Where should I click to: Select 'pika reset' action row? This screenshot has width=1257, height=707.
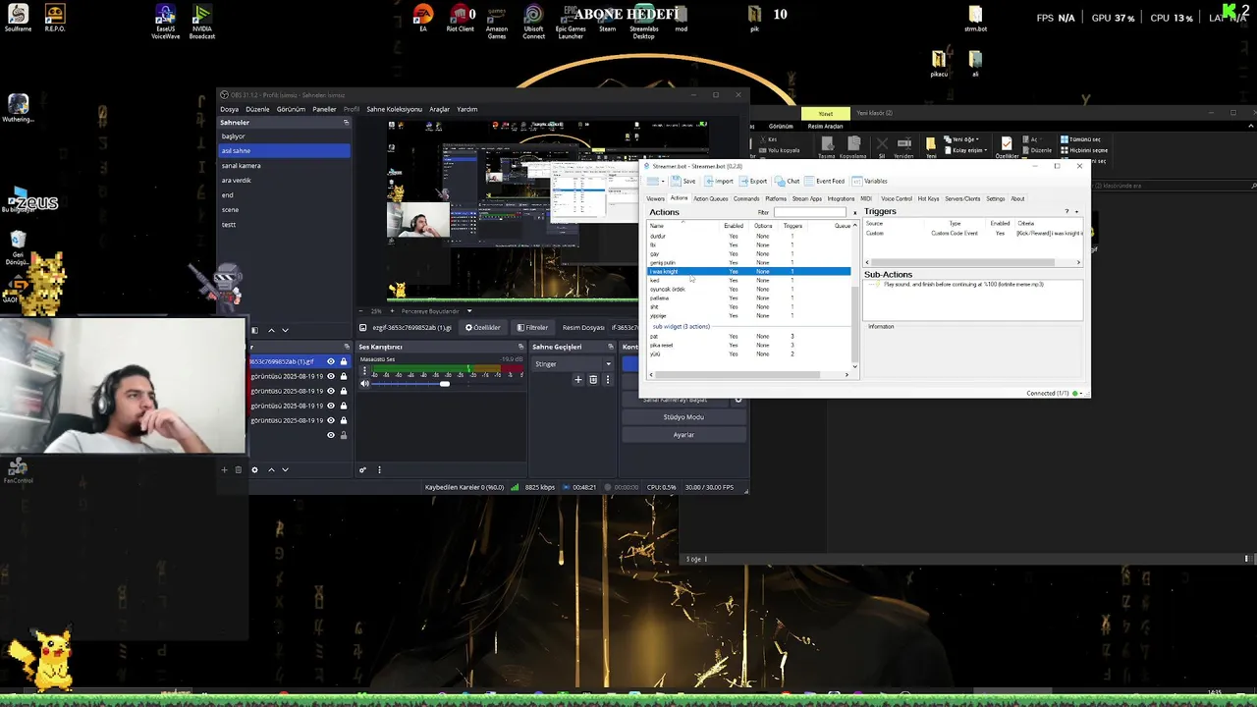[x=748, y=345]
